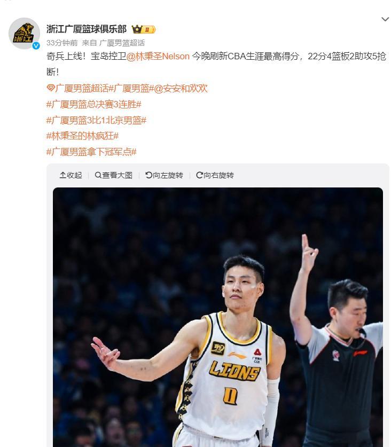This screenshot has width=391, height=447.
Task: Click the 33分钟前 post timestamp
Action: pyautogui.click(x=62, y=43)
